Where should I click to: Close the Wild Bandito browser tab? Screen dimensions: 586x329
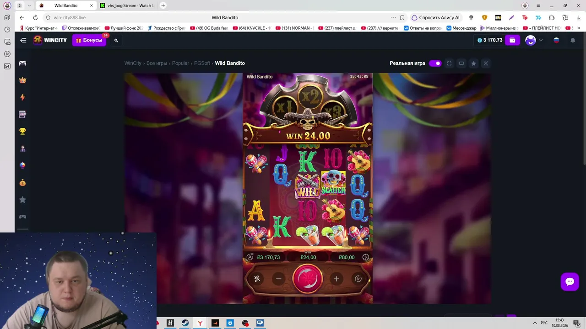(91, 5)
